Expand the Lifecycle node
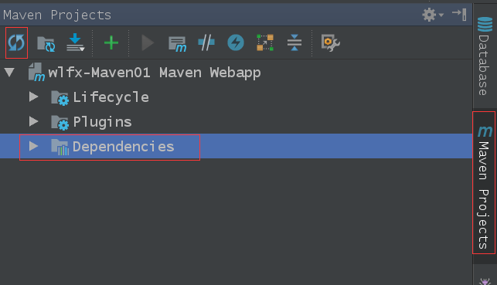Viewport: 497px width, 285px height. [x=33, y=97]
